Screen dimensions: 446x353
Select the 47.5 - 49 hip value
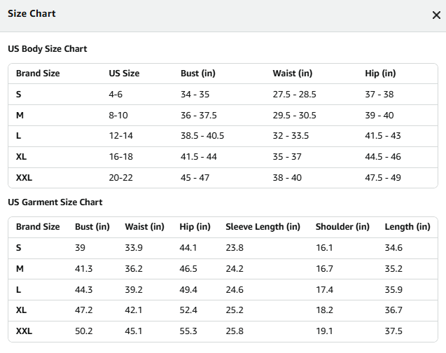click(x=383, y=178)
